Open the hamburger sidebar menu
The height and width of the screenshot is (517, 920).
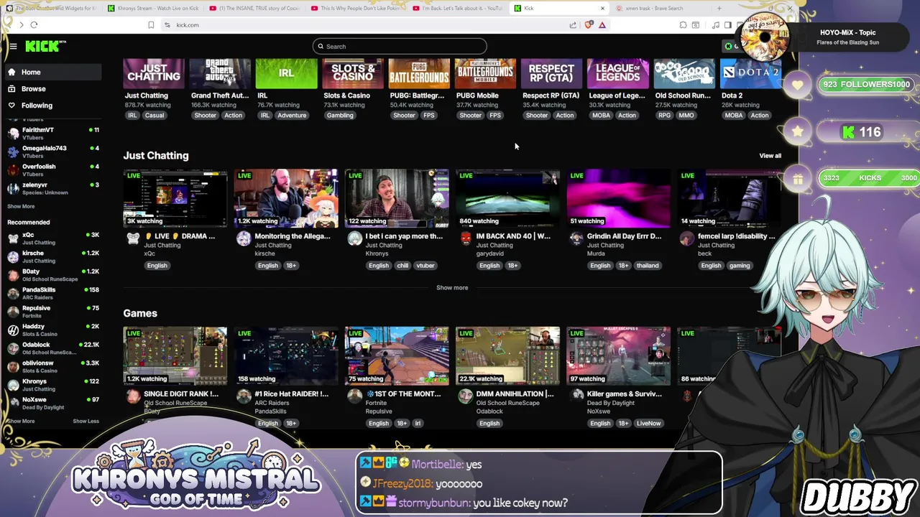pos(13,46)
